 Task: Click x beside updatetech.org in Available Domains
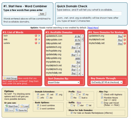coord(79,47)
